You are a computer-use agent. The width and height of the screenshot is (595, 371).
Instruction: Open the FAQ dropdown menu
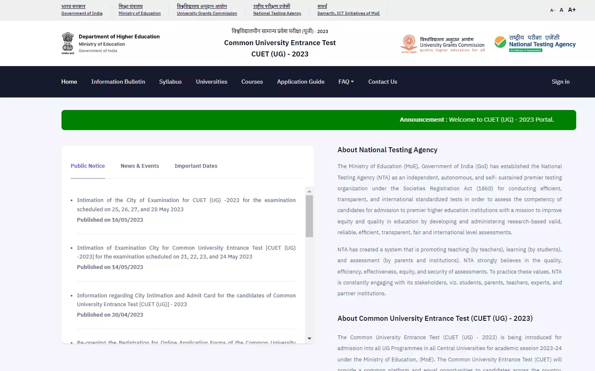point(346,82)
